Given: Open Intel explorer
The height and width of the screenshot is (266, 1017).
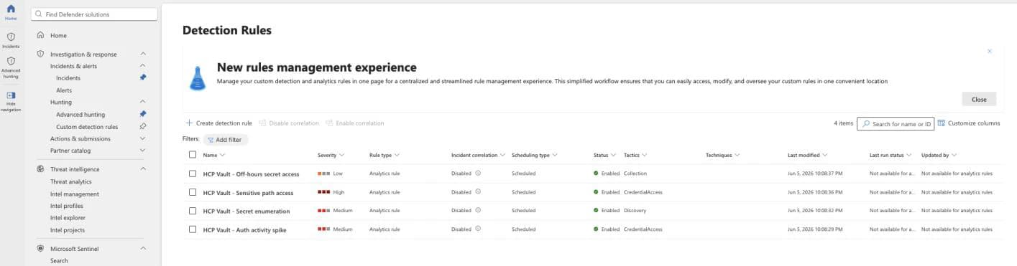Looking at the screenshot, I should [x=68, y=218].
